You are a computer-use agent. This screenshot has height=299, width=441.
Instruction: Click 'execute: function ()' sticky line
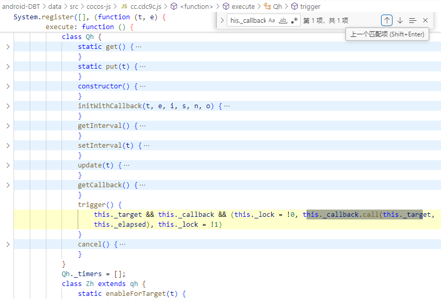[90, 27]
